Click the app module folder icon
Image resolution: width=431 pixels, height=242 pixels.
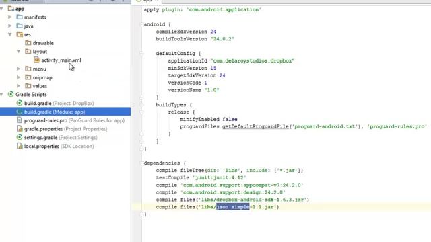tap(11, 9)
